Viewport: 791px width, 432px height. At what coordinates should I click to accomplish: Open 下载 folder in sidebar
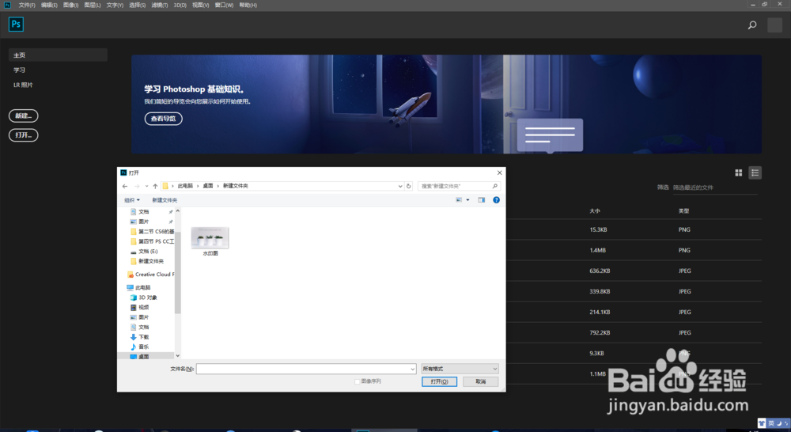pyautogui.click(x=140, y=337)
